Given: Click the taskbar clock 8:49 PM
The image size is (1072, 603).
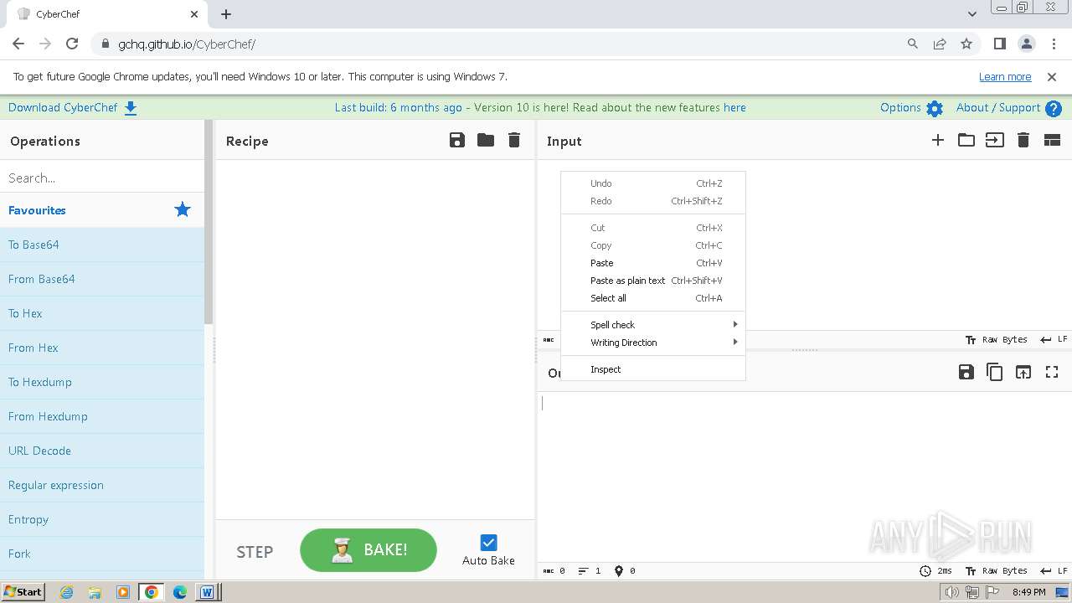Looking at the screenshot, I should tap(1028, 592).
